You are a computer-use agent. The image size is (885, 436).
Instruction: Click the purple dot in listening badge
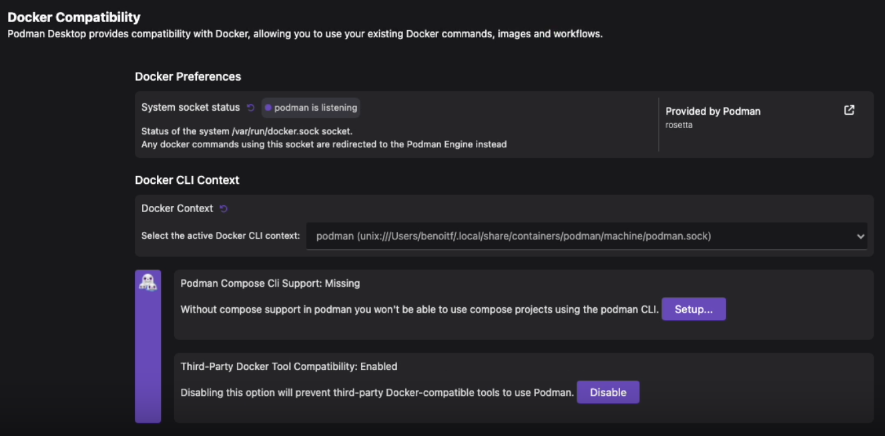[x=268, y=107]
